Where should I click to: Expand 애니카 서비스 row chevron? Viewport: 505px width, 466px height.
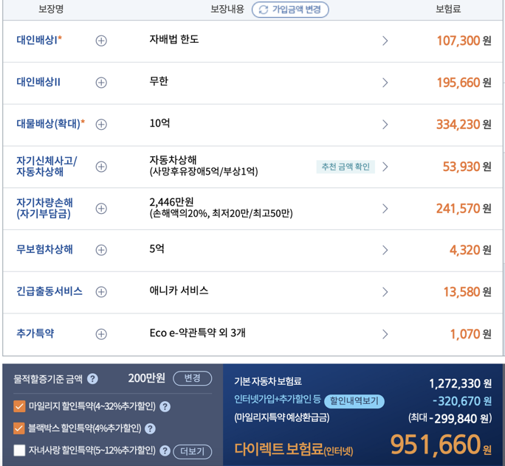tap(385, 292)
